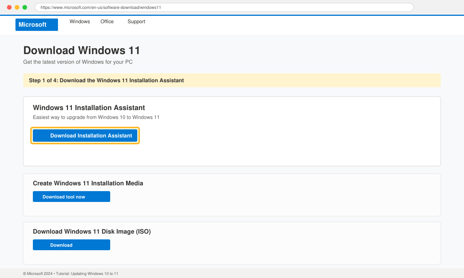The image size is (464, 278).
Task: Click the Microsoft logo button
Action: click(x=37, y=25)
